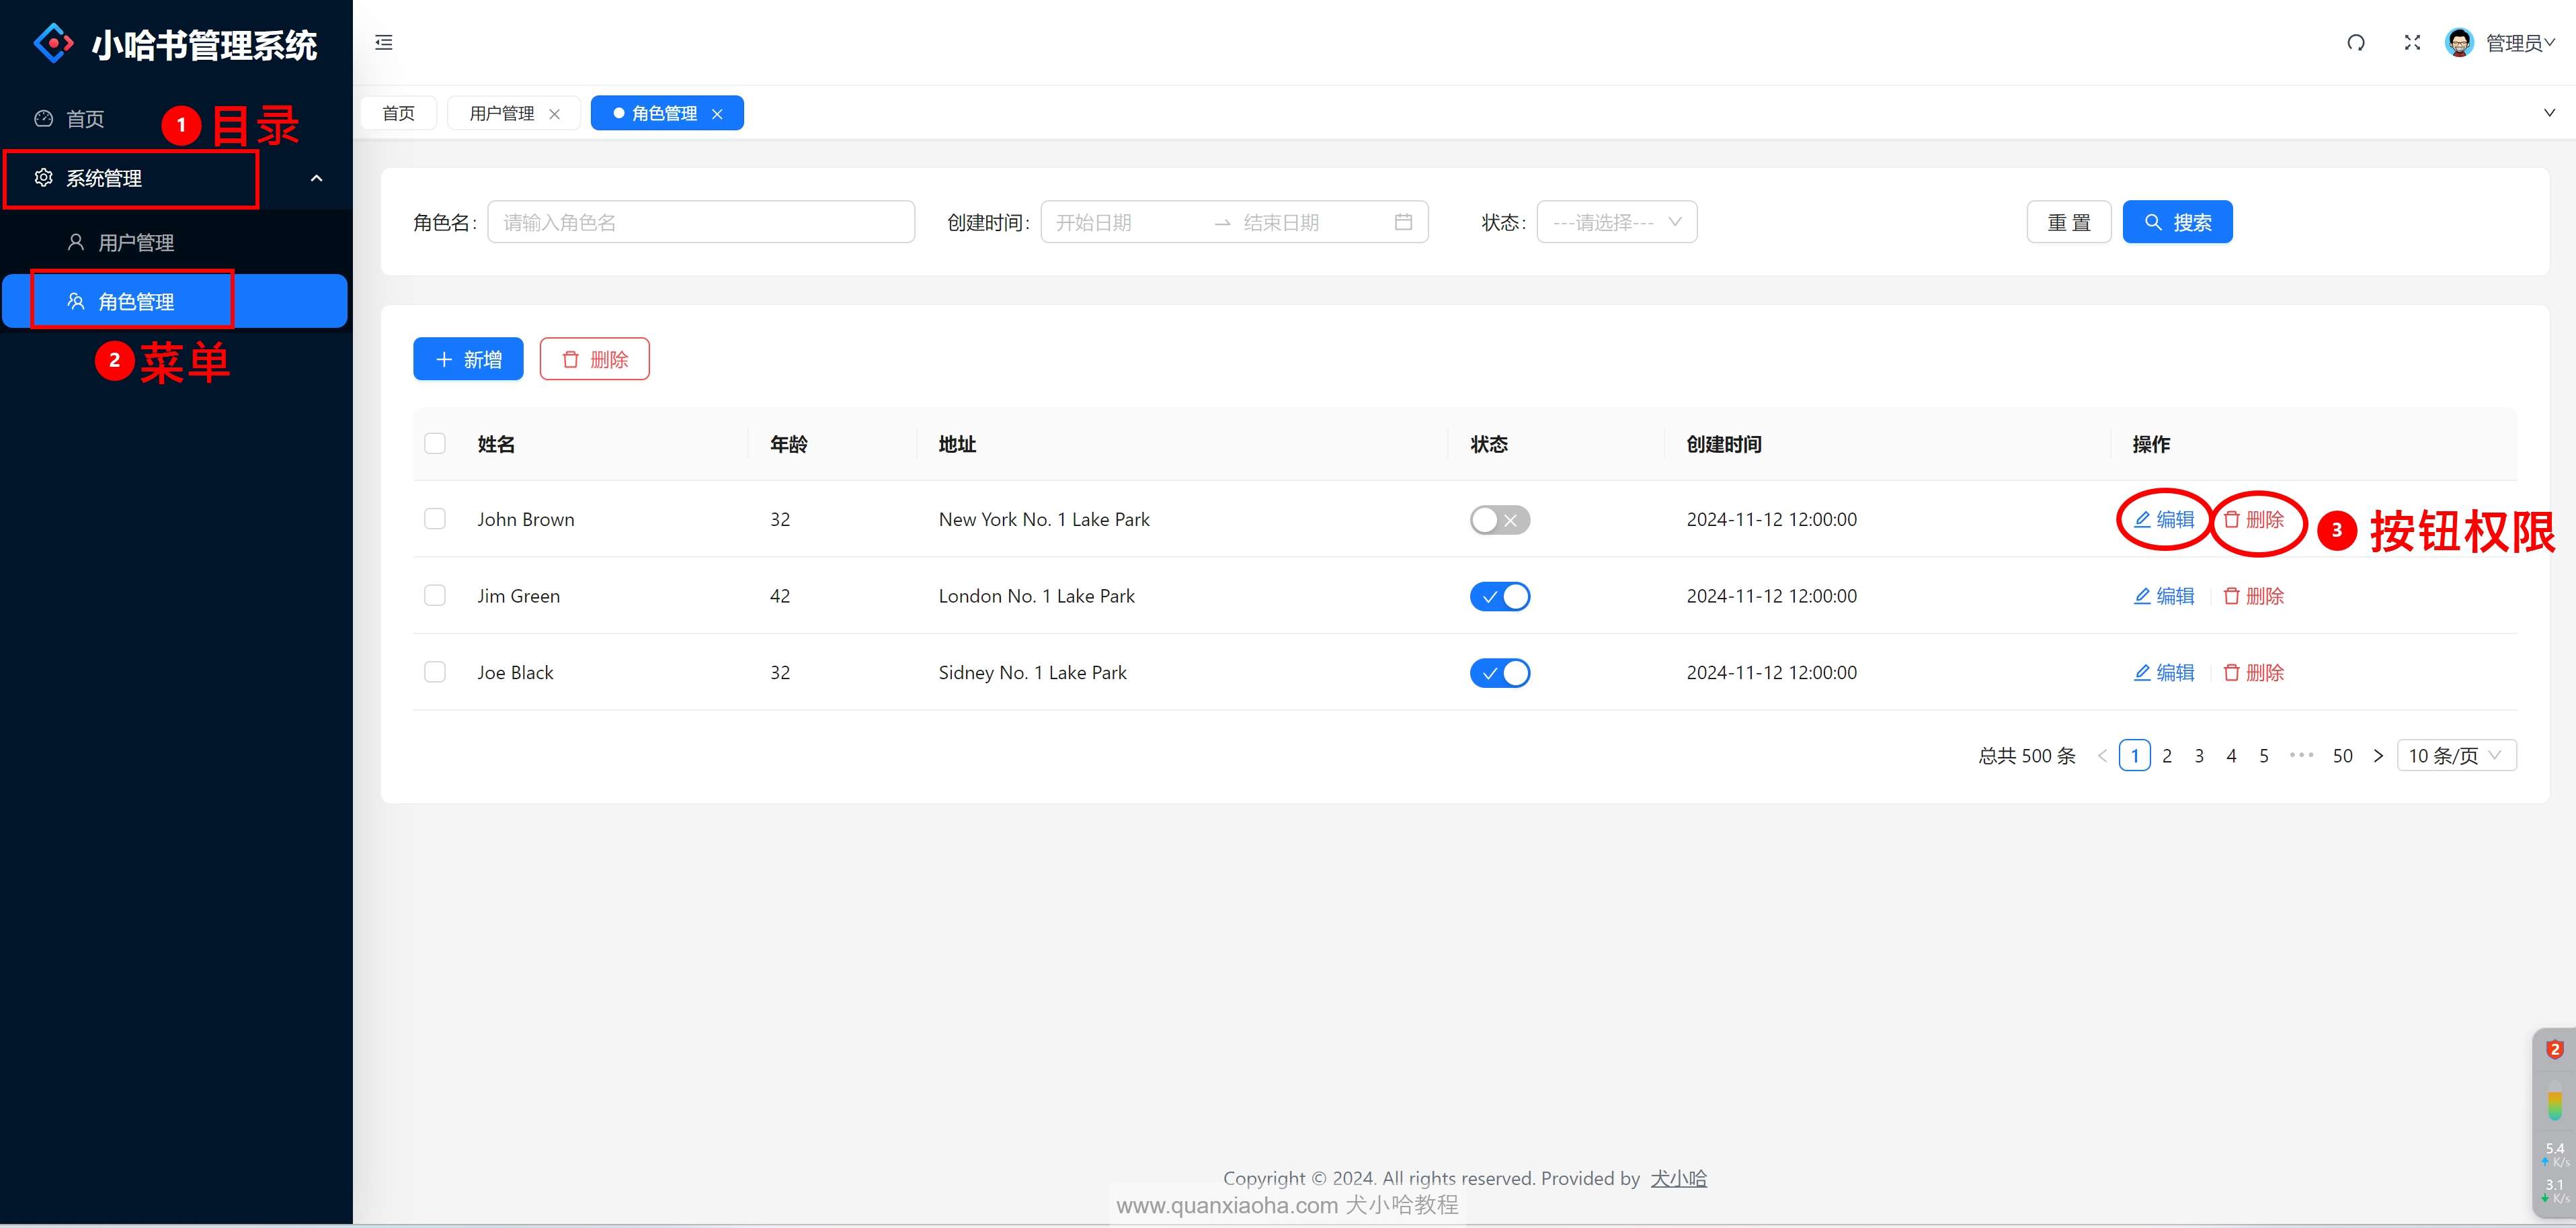Click the refresh icon in header
This screenshot has height=1228, width=2576.
[2356, 42]
